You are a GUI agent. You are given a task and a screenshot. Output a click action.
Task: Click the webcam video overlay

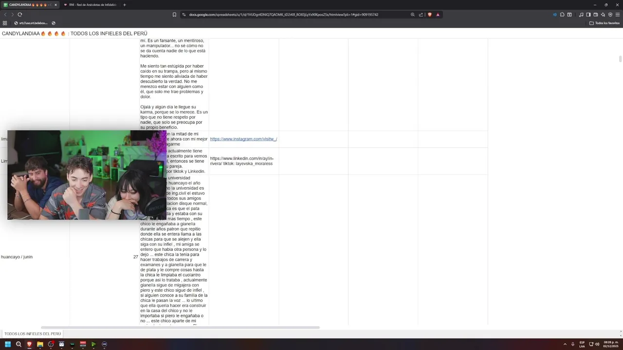pos(87,175)
